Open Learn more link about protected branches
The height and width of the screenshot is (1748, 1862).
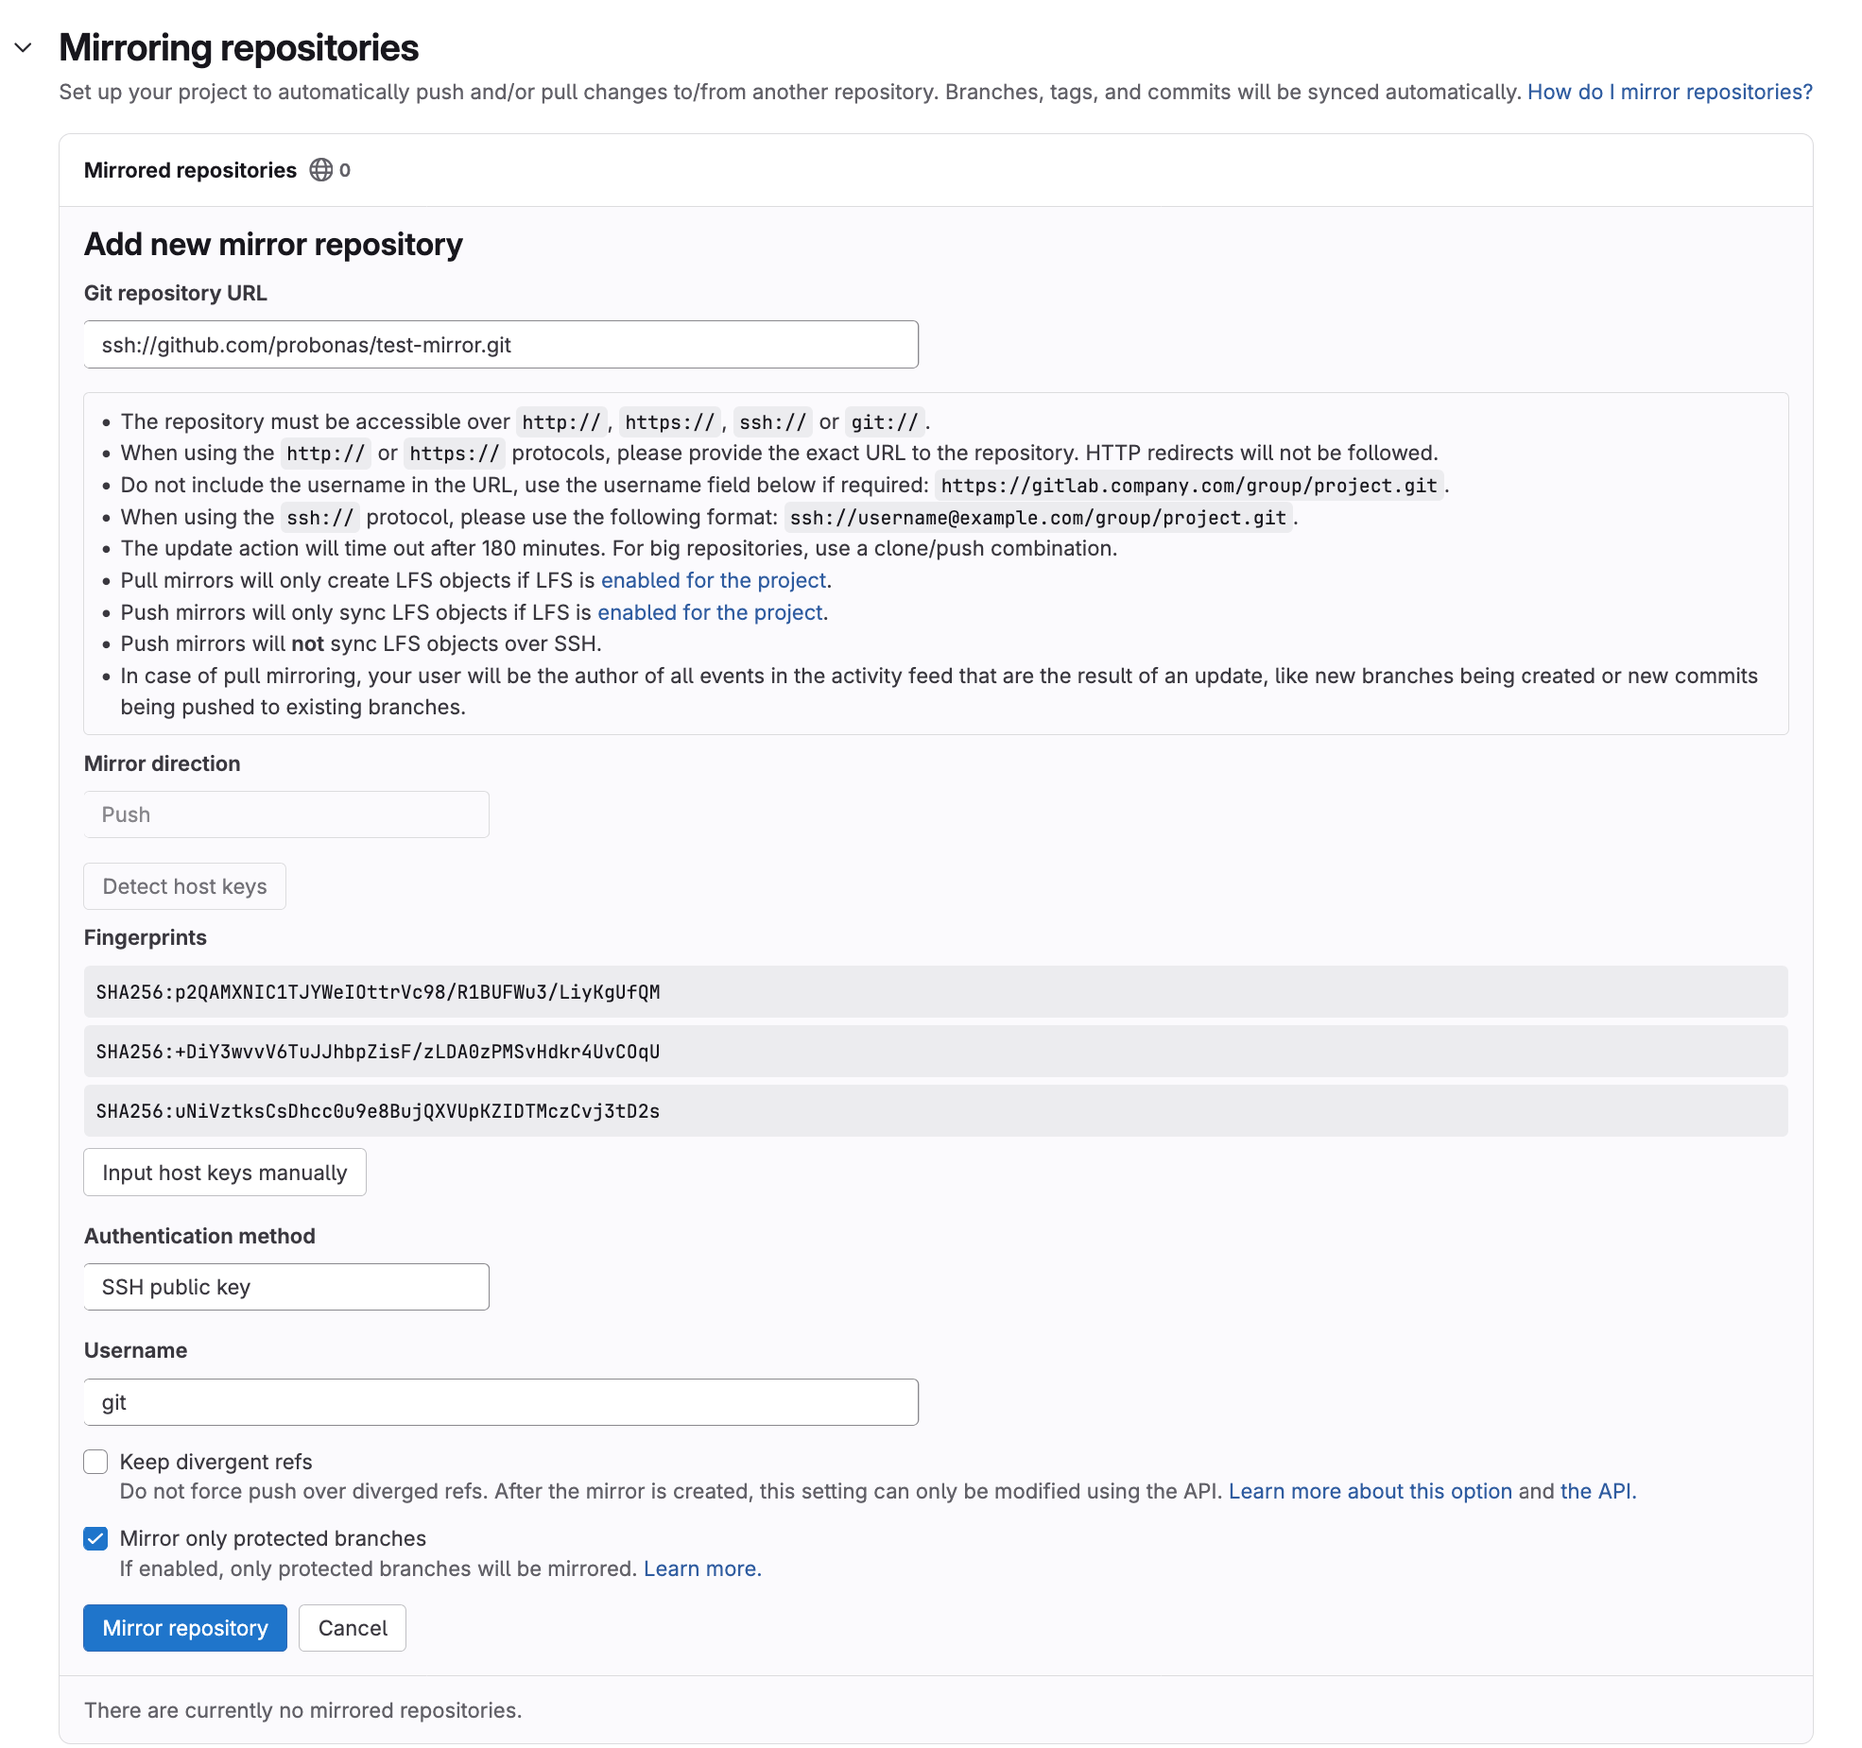tap(702, 1568)
